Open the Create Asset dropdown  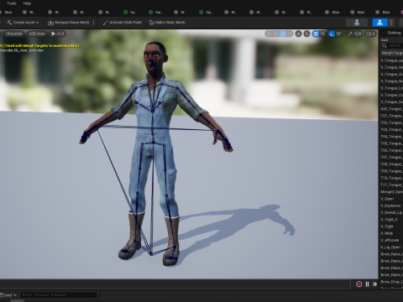(23, 23)
